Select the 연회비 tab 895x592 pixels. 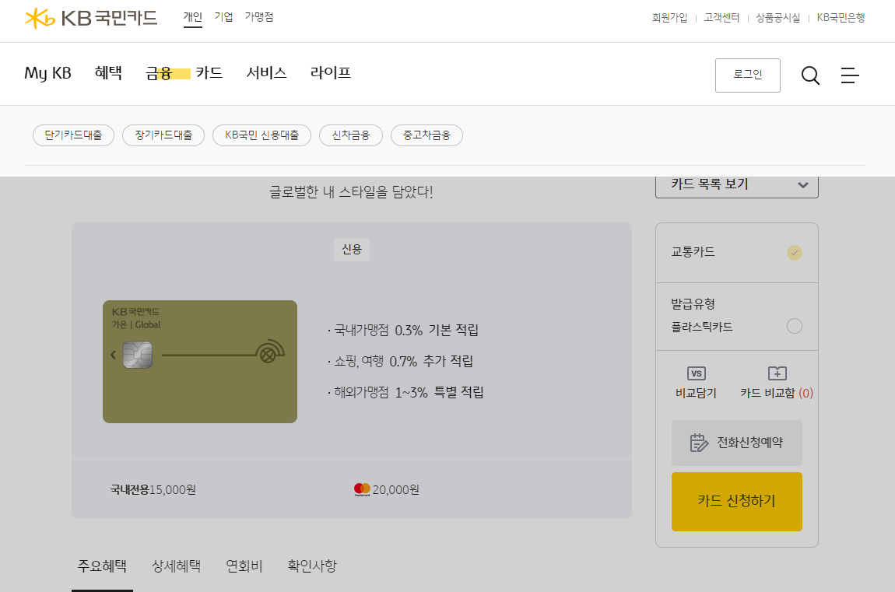click(x=244, y=566)
